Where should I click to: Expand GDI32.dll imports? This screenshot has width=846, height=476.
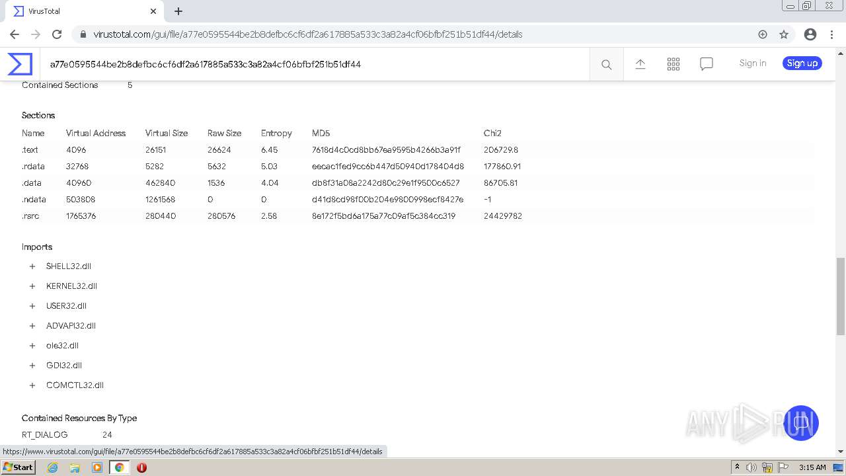32,366
